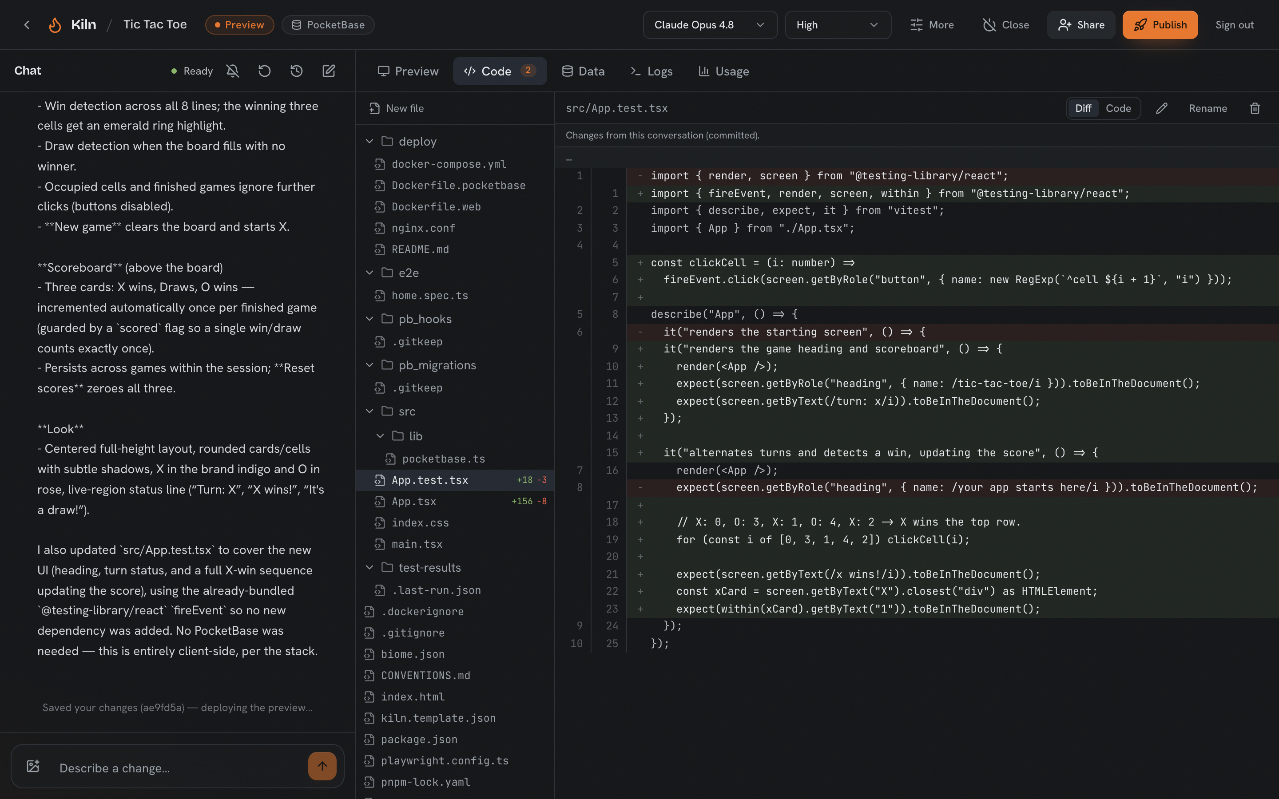Click the Ready status indicator
The image size is (1279, 799).
(x=192, y=71)
